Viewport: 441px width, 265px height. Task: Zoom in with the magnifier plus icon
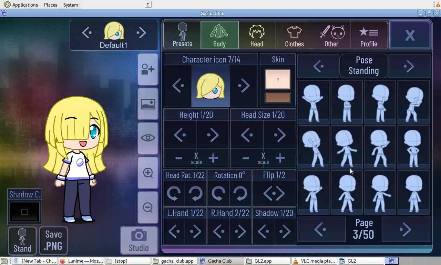pyautogui.click(x=148, y=173)
